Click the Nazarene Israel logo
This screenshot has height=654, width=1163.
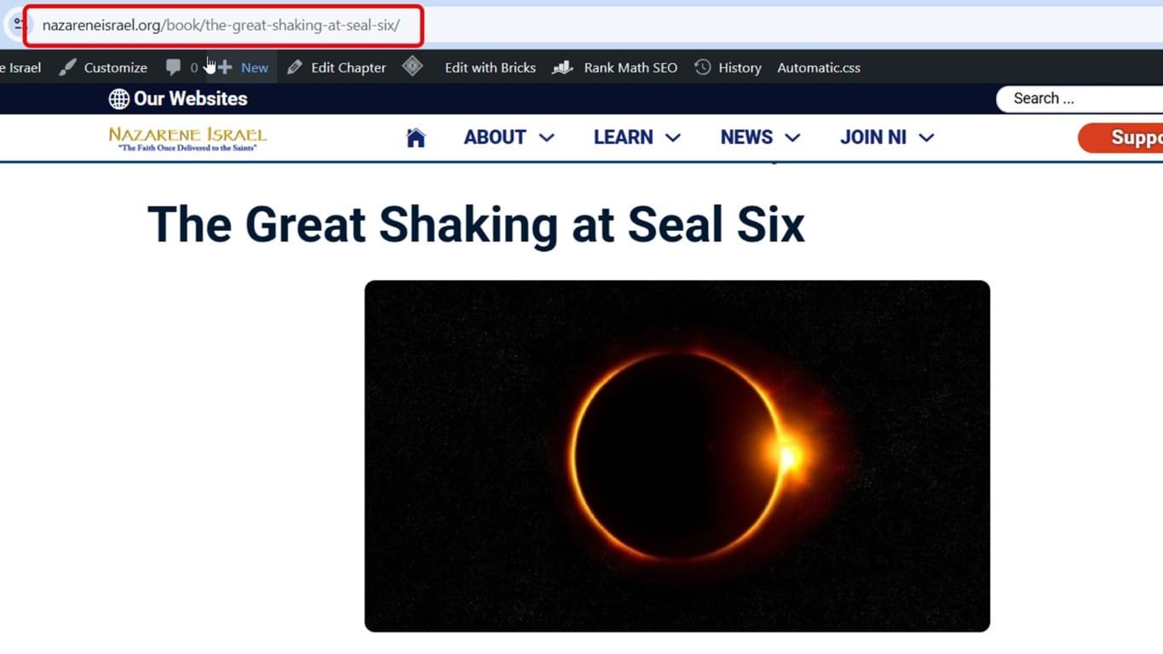pos(187,138)
